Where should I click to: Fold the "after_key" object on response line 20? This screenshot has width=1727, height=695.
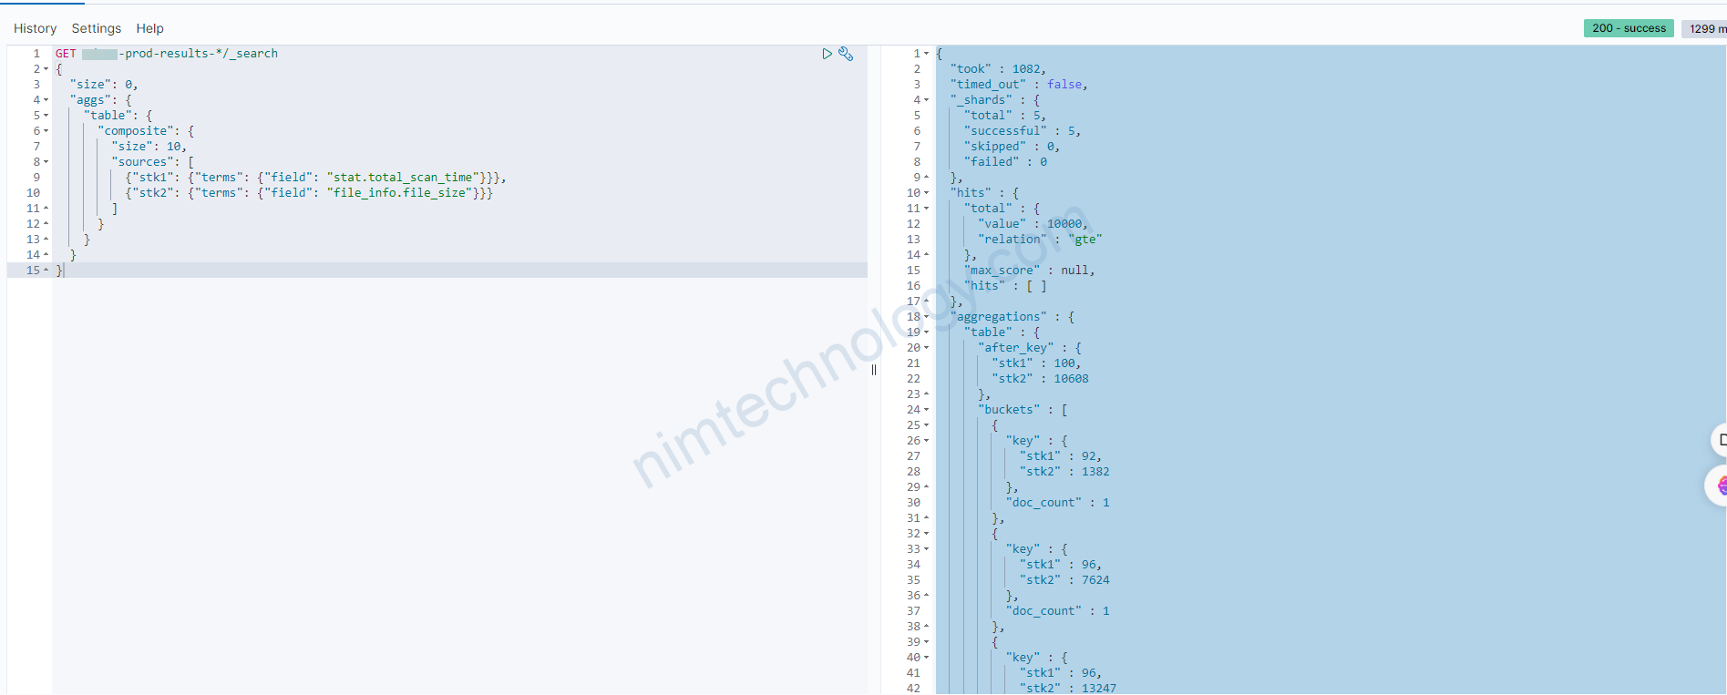pyautogui.click(x=927, y=348)
